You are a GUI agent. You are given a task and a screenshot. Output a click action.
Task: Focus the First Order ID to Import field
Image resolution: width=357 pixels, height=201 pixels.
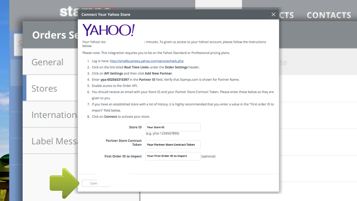coord(173,156)
